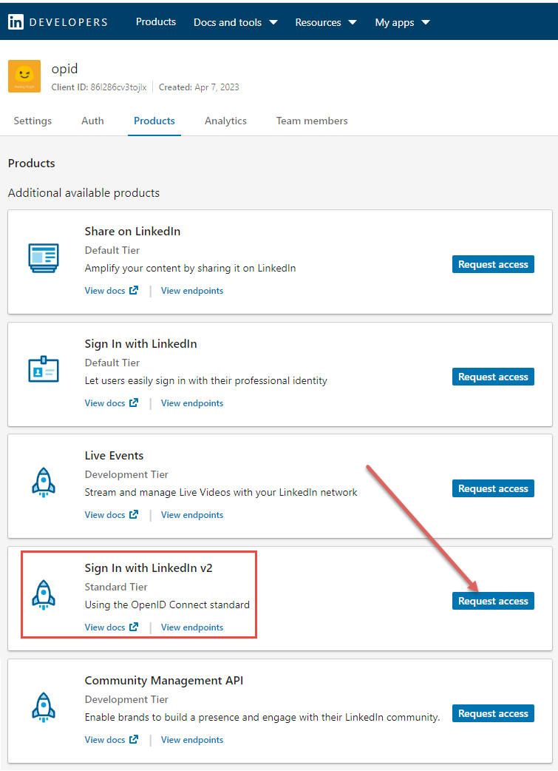
Task: Request access for Live Events
Action: pyautogui.click(x=493, y=489)
